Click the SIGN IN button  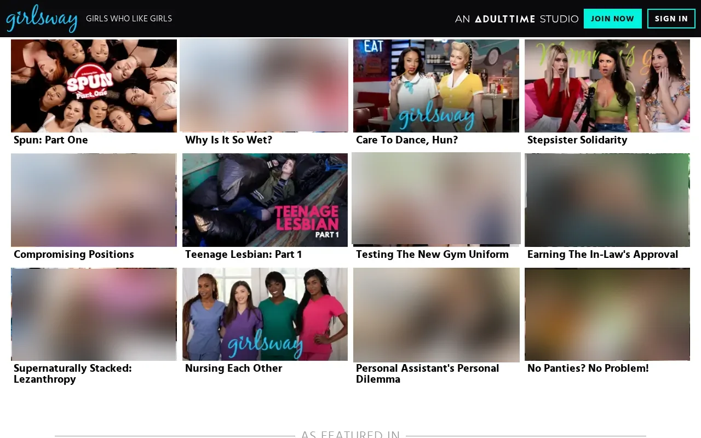click(x=671, y=19)
